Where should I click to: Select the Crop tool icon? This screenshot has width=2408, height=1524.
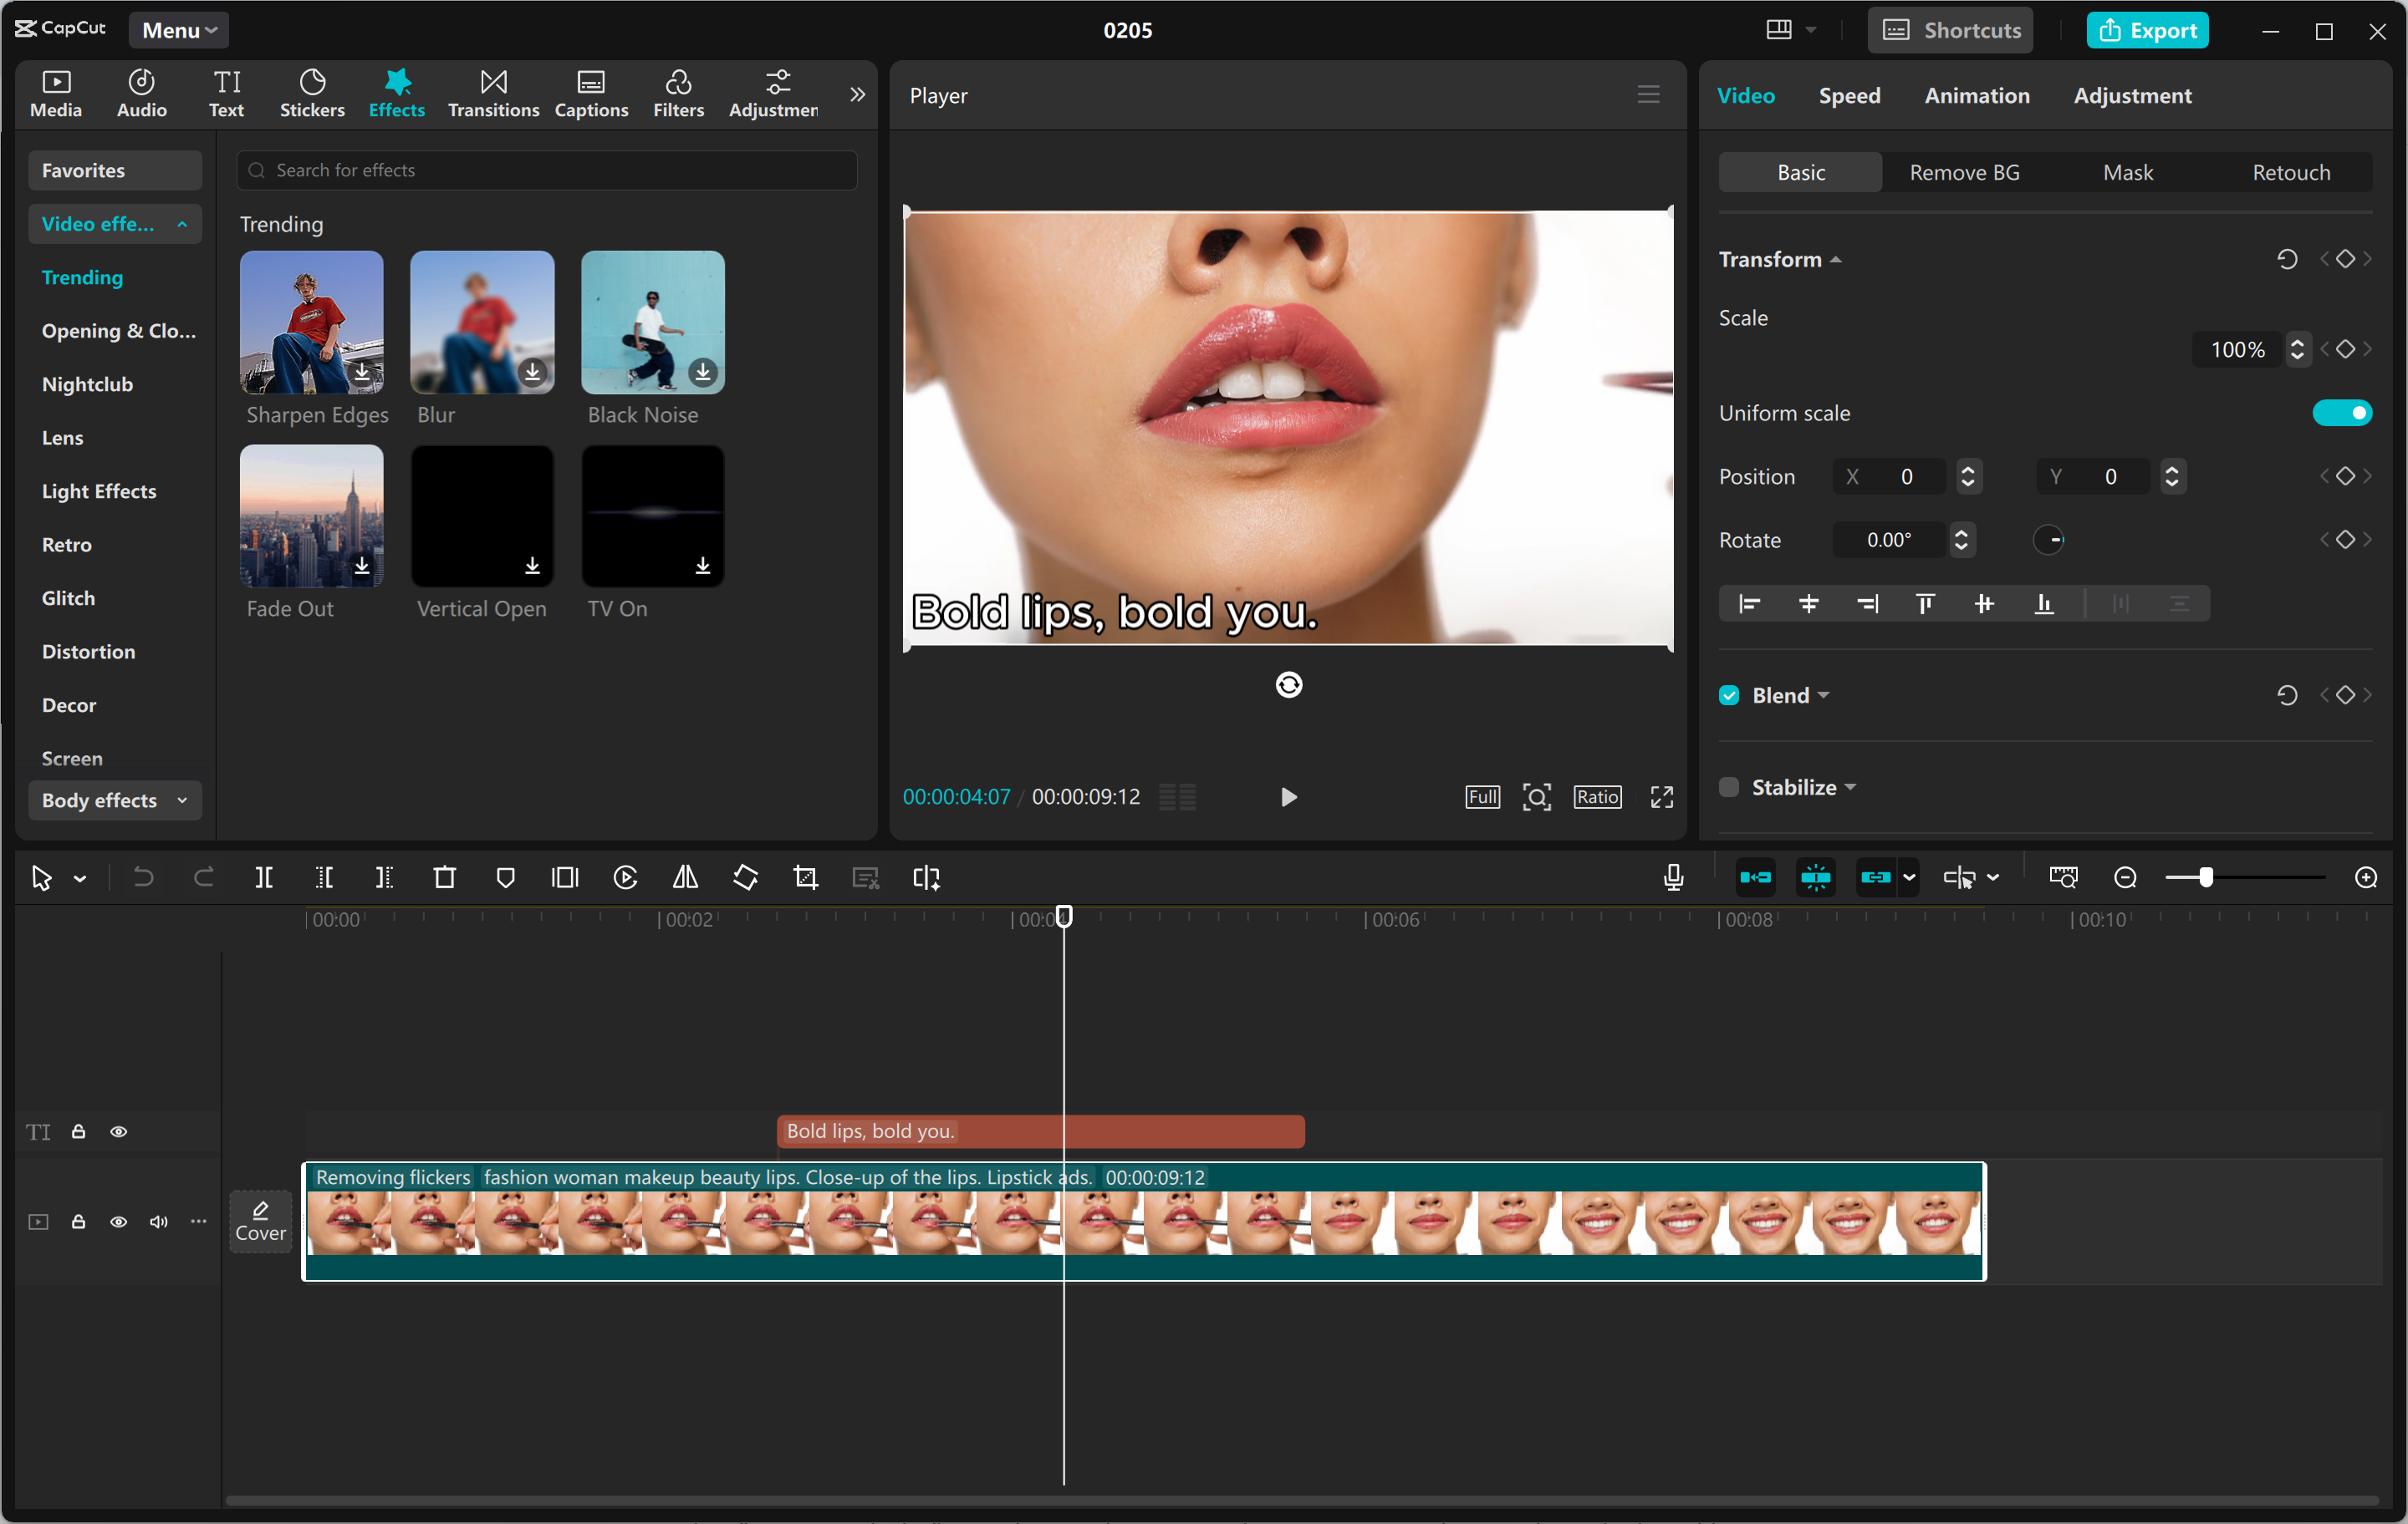pyautogui.click(x=805, y=877)
